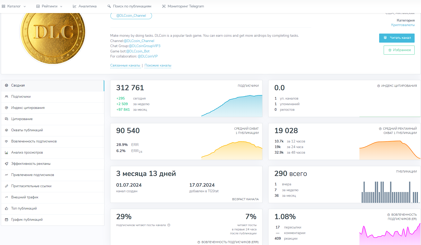The image size is (421, 245).
Task: Click the 1.08% ER value
Action: (285, 217)
